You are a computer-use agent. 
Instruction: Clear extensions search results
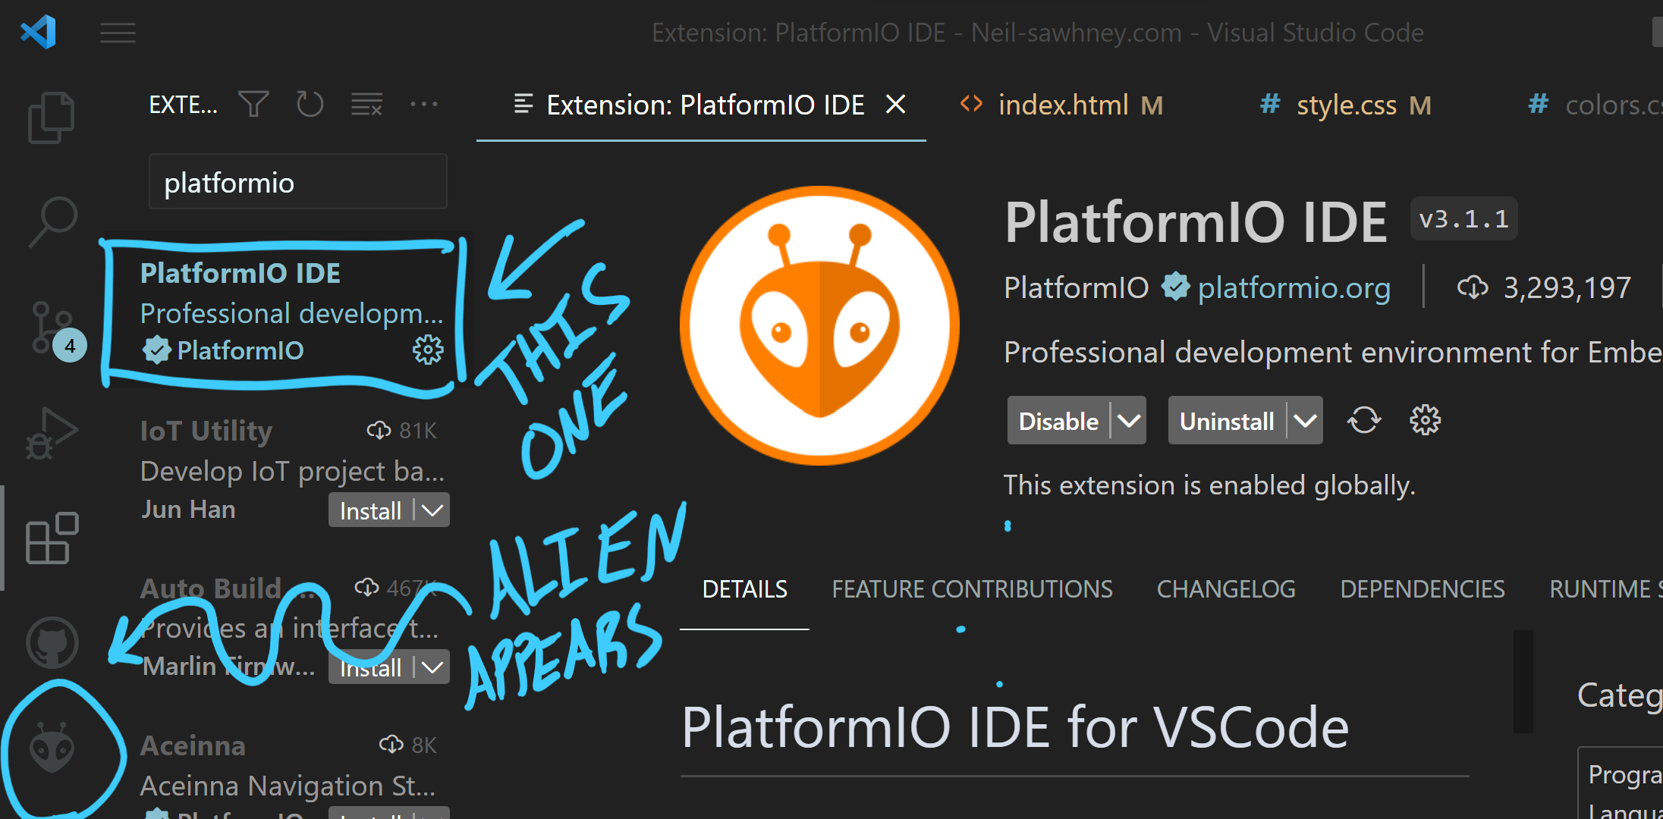(x=366, y=104)
